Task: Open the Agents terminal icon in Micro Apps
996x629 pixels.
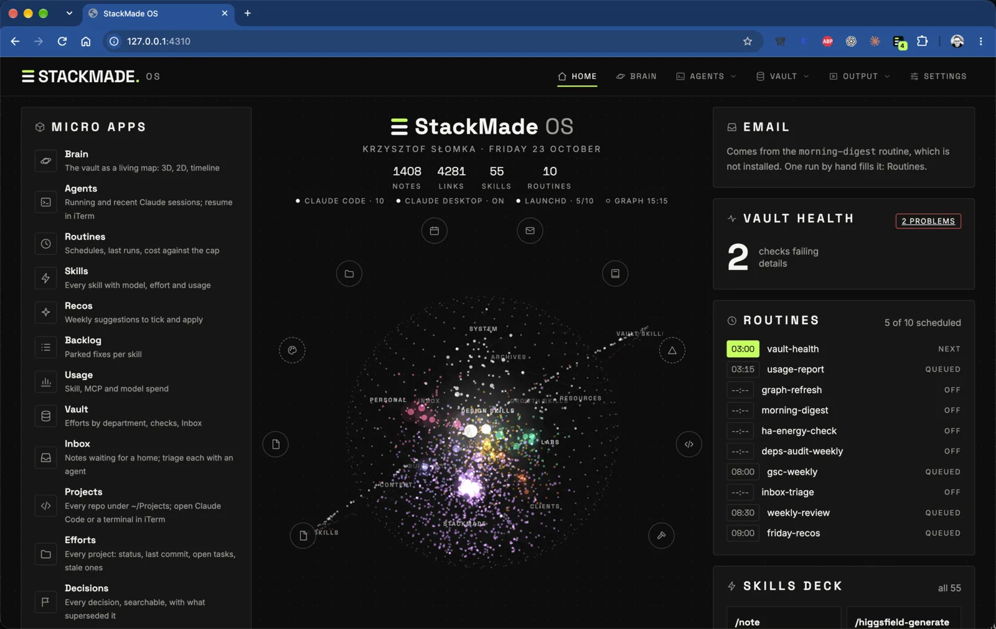Action: coord(45,202)
